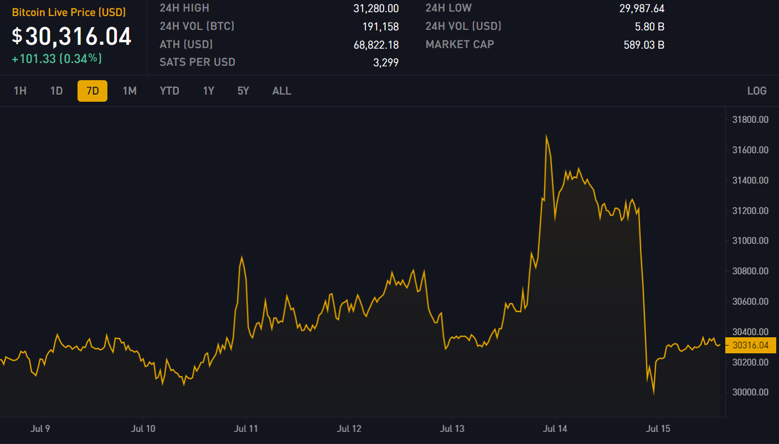Switch chart to 1D range

point(56,91)
